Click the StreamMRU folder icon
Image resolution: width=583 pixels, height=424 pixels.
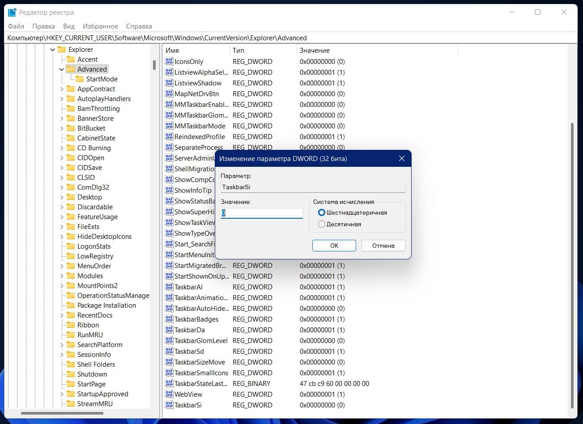71,403
